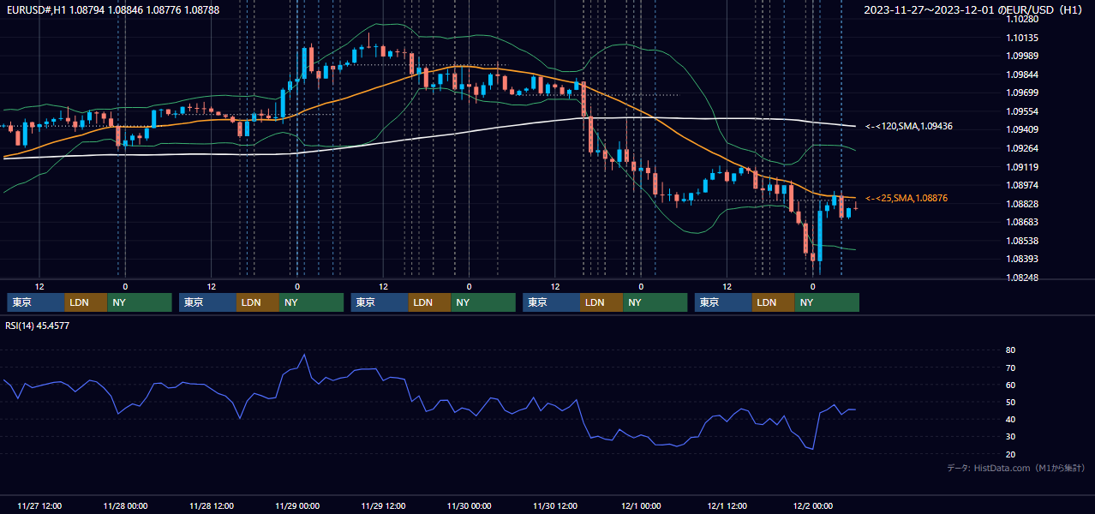Screen dimensions: 1095x514
Task: Click the RSI scale value 80
Action: [x=1010, y=350]
